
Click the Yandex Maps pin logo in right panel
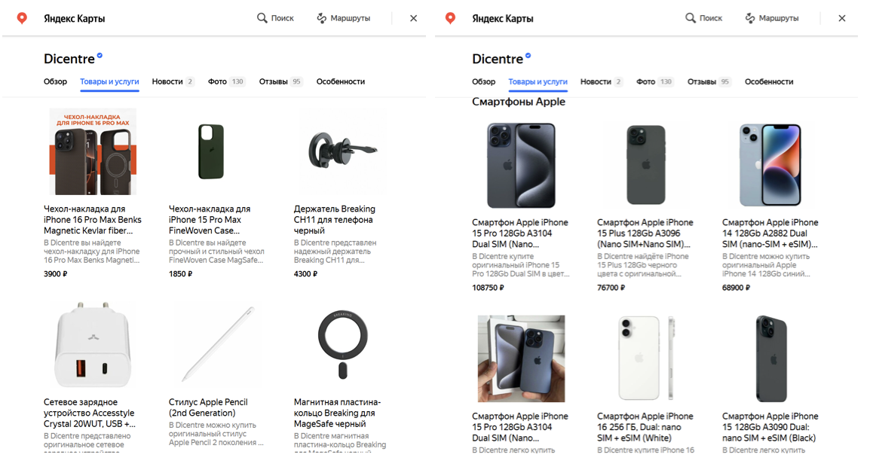tap(450, 18)
